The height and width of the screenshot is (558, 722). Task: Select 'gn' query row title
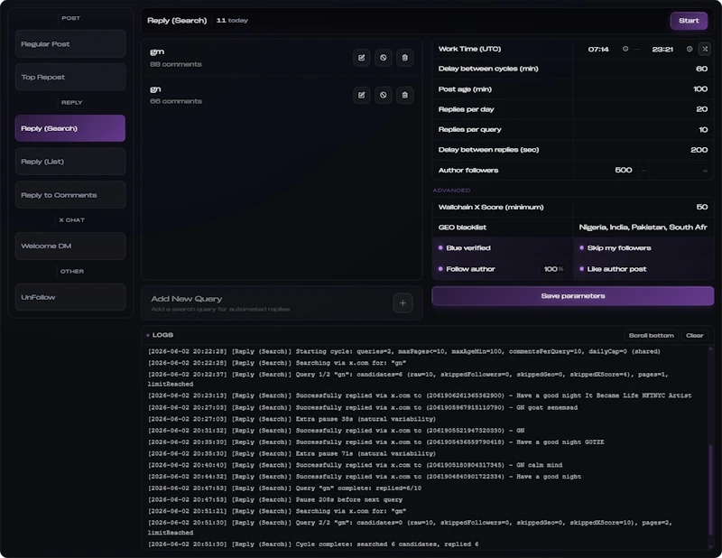coord(155,88)
